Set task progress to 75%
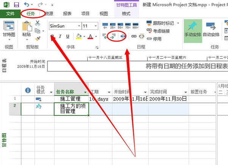This screenshot has height=165, width=228. (128, 25)
